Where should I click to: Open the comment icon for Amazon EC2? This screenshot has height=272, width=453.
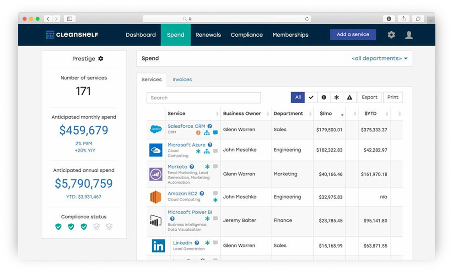(216, 193)
